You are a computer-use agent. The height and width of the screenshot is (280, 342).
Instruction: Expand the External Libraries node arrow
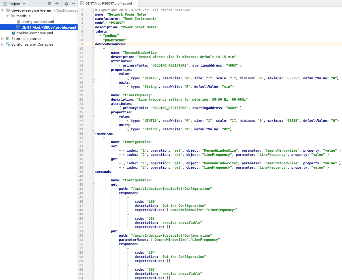coord(3,39)
